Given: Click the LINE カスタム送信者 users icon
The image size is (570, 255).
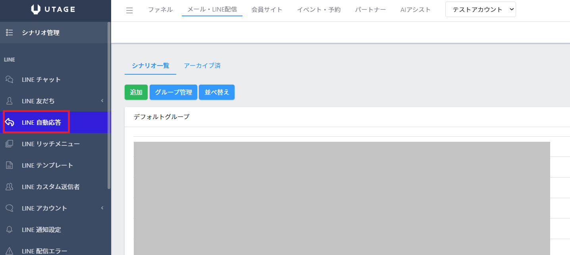Looking at the screenshot, I should point(10,187).
